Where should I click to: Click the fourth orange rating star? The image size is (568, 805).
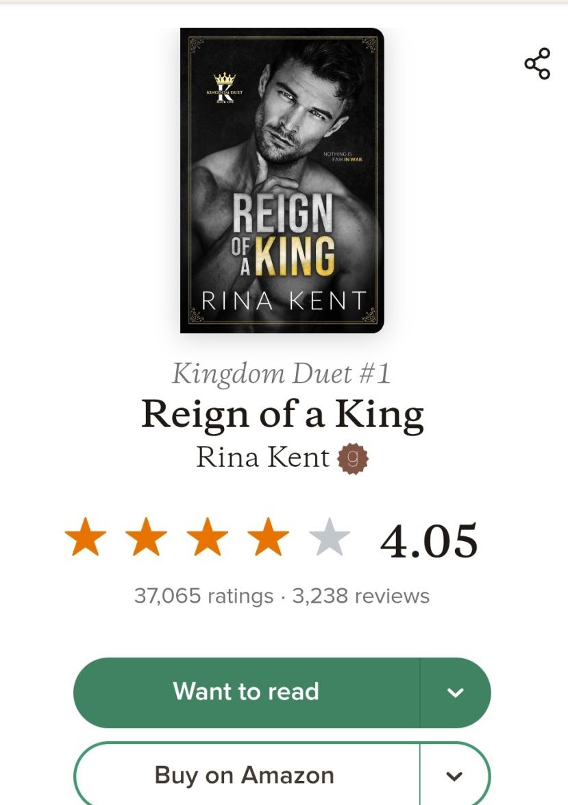[x=269, y=539]
